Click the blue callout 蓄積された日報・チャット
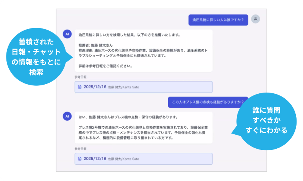This screenshot has width=303, height=181. pyautogui.click(x=36, y=57)
